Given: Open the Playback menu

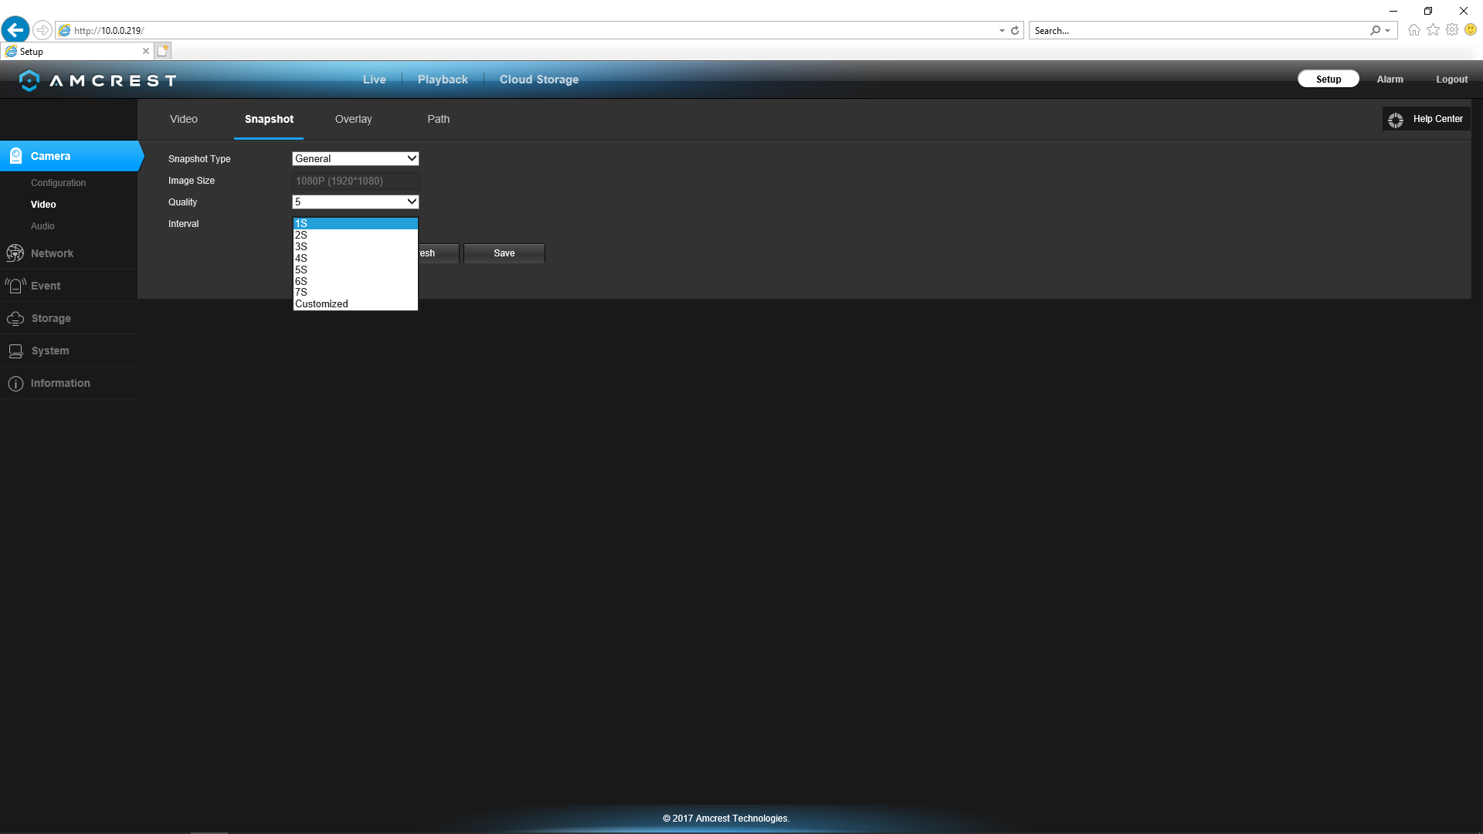Looking at the screenshot, I should click(443, 80).
